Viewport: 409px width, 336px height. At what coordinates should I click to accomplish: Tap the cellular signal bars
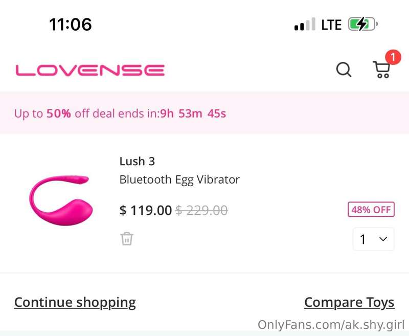click(305, 24)
